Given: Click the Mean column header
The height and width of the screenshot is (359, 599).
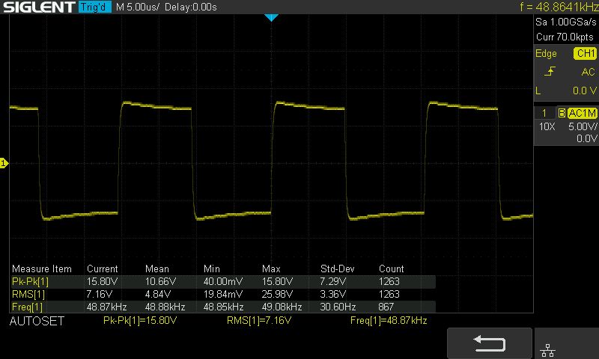Looking at the screenshot, I should 157,269.
